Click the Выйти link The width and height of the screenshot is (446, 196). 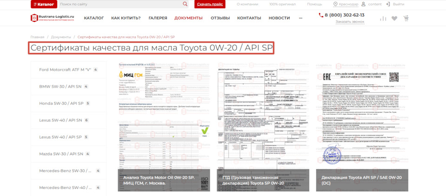tap(399, 4)
